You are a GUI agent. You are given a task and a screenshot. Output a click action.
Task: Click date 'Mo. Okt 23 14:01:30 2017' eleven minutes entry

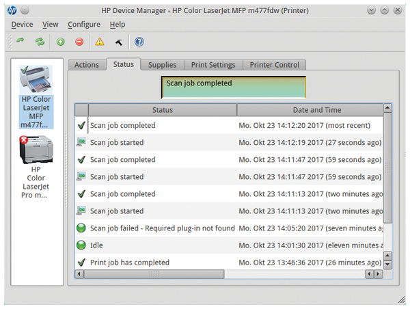(x=311, y=245)
